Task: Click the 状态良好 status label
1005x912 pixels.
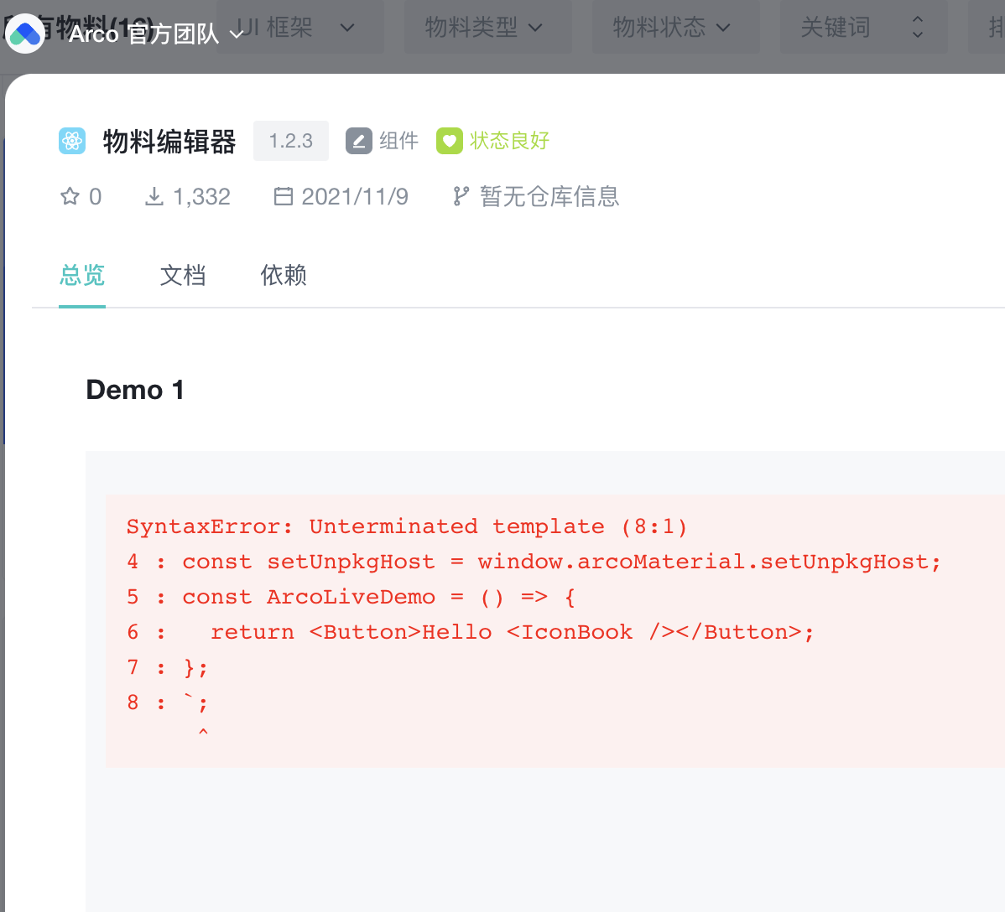Action: coord(509,141)
